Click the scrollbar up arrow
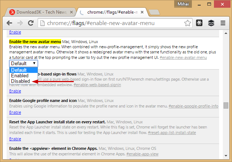This screenshot has height=162, width=232. (226, 33)
